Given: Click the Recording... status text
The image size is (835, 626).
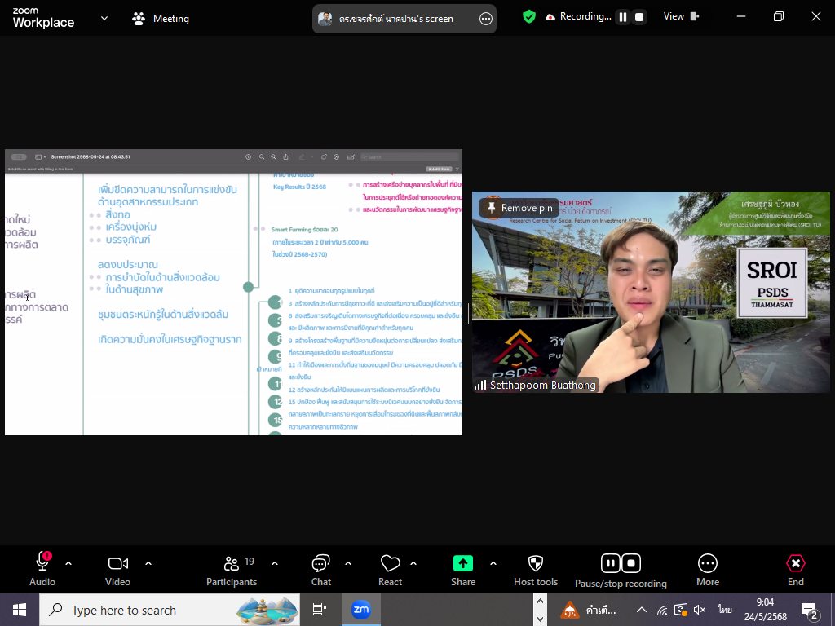Looking at the screenshot, I should [x=585, y=16].
